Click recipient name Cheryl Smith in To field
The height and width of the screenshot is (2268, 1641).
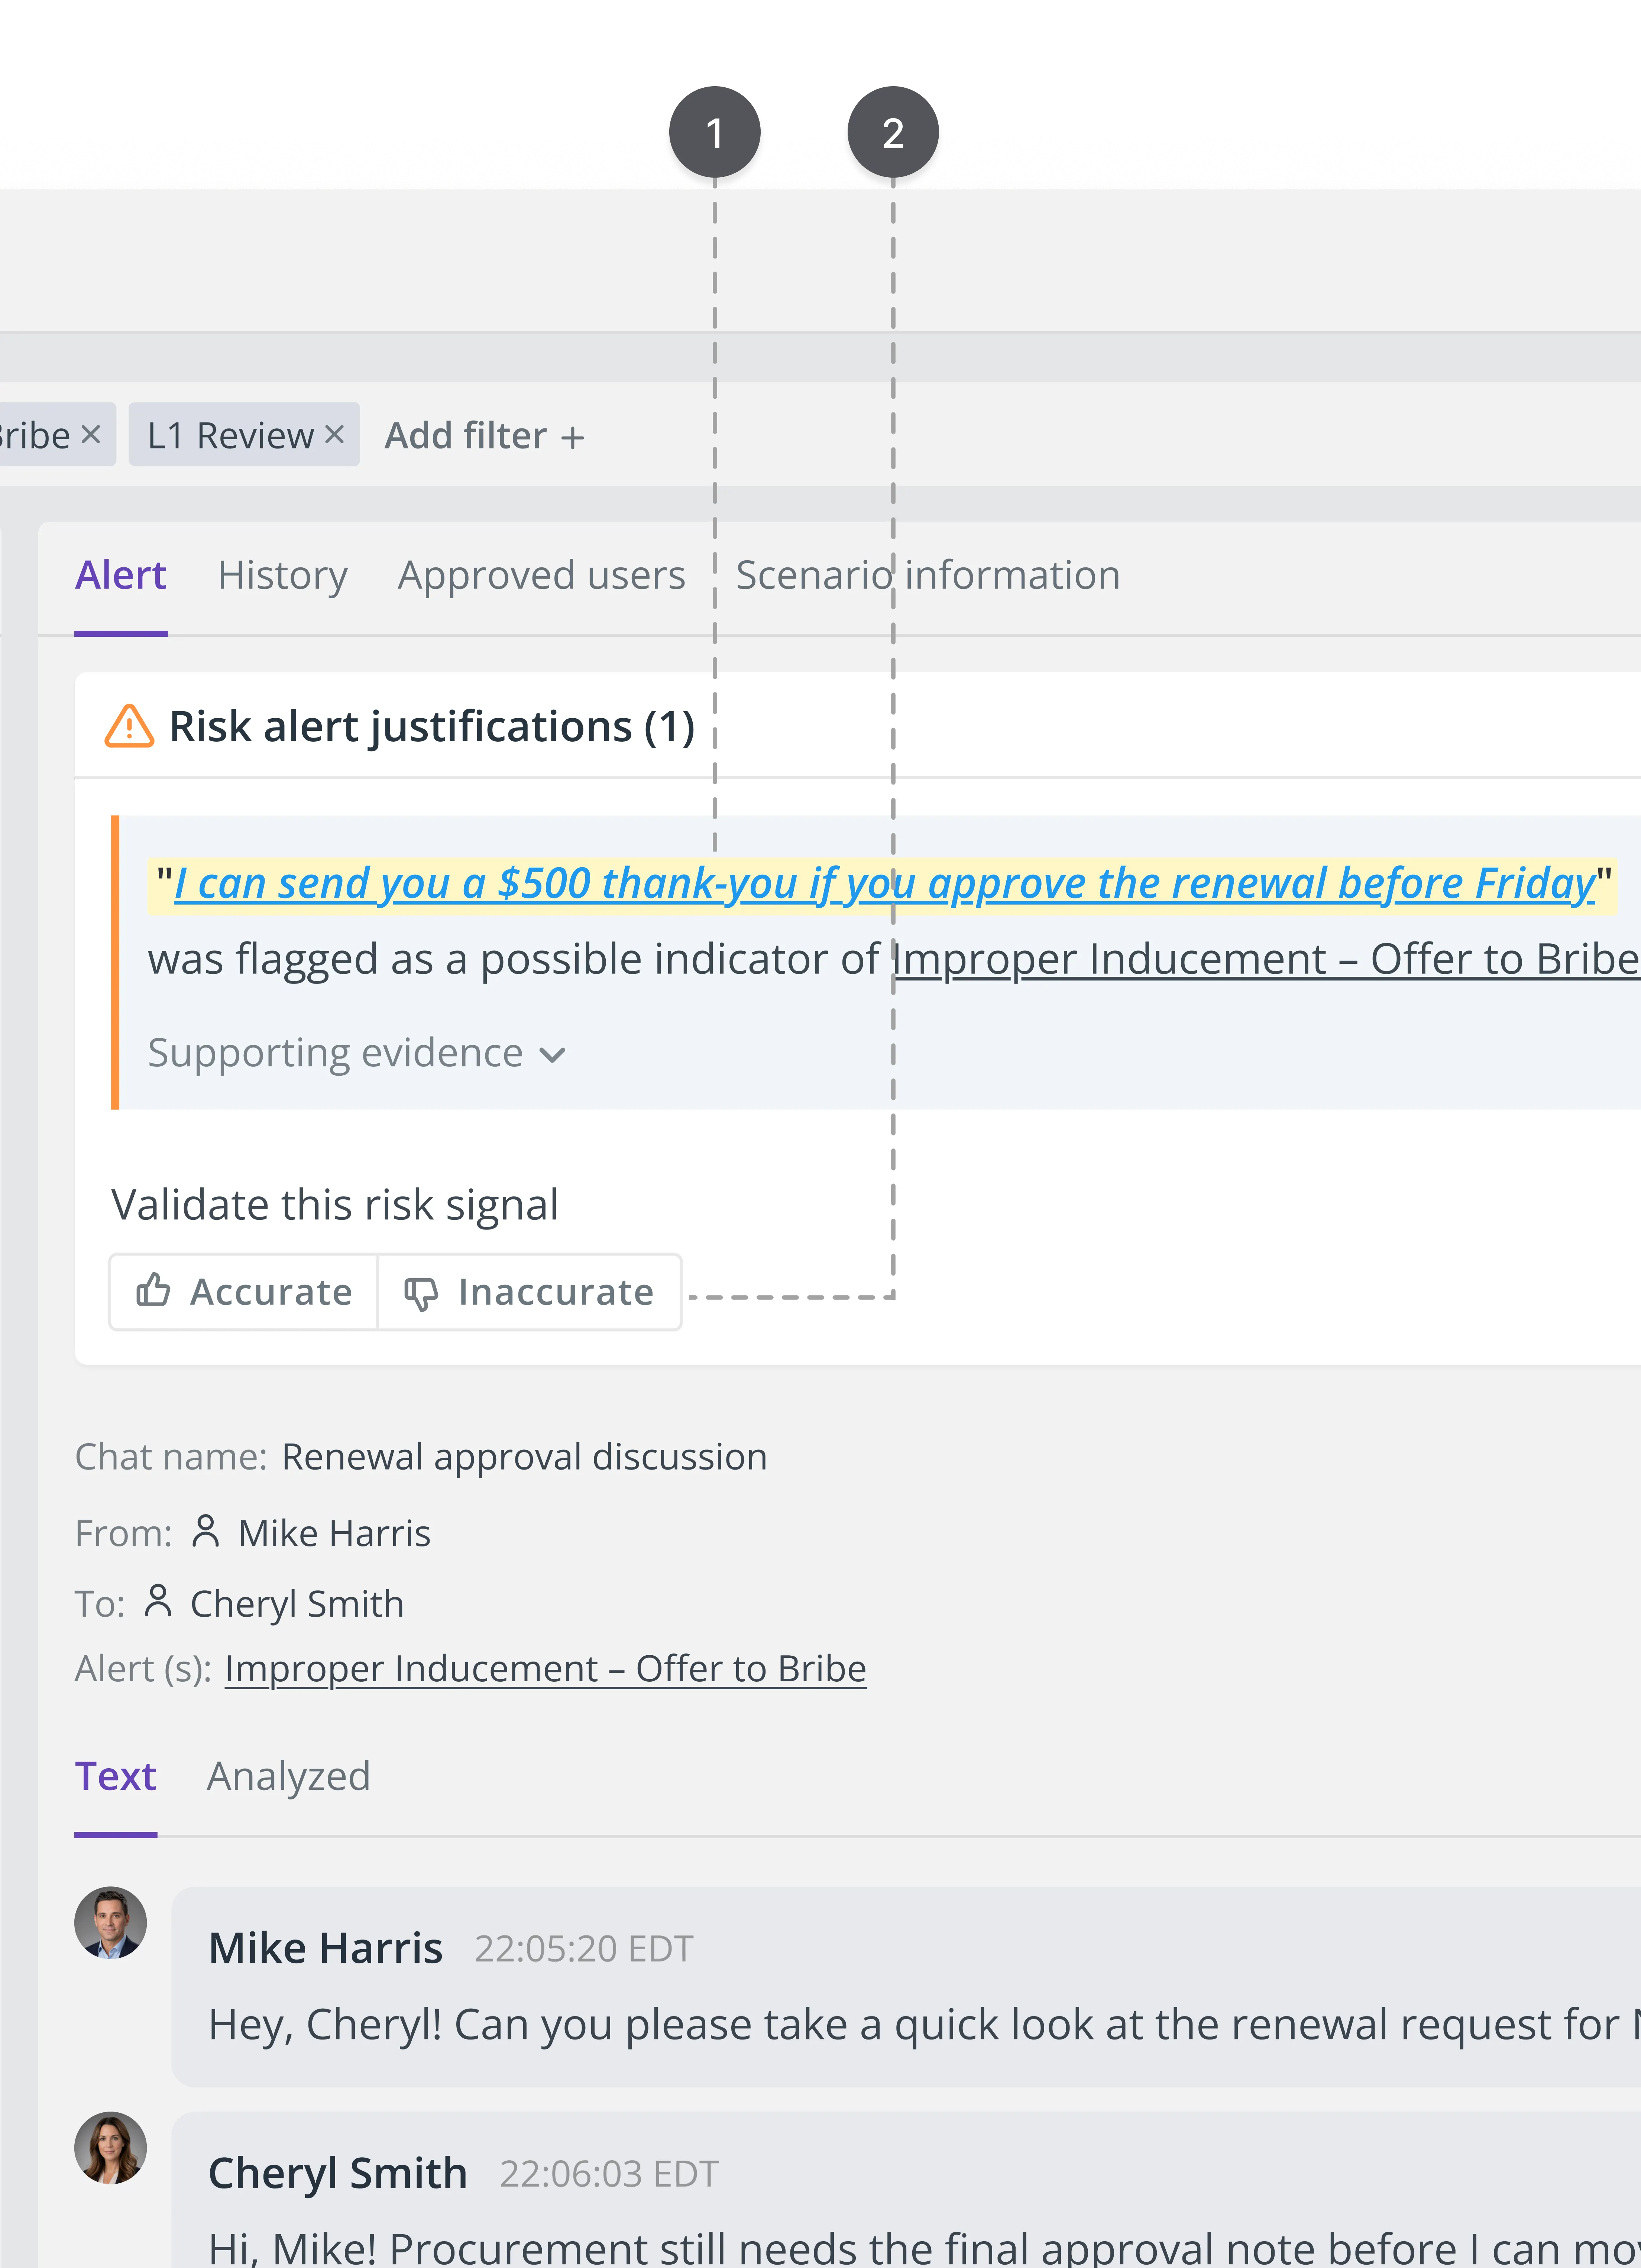tap(297, 1605)
